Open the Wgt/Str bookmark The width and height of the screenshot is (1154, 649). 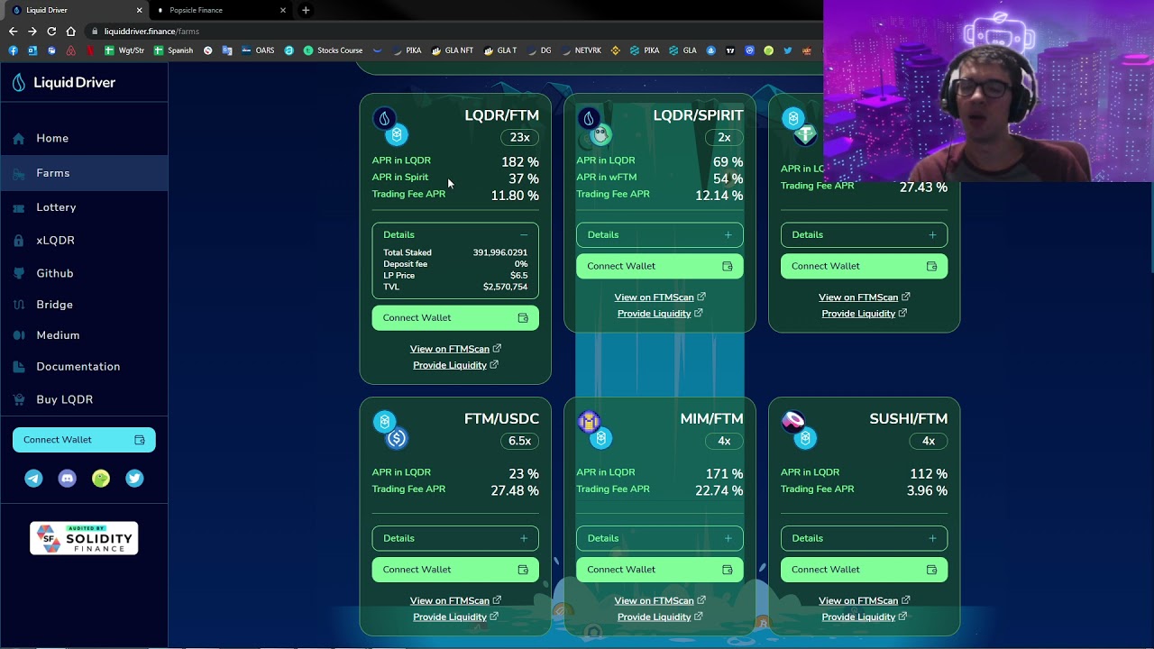[124, 50]
